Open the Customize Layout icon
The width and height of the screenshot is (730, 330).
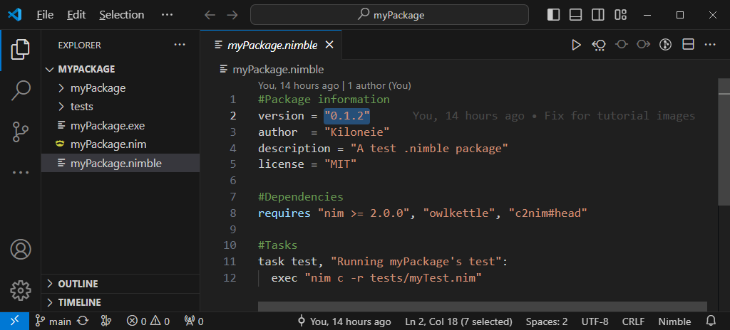621,15
